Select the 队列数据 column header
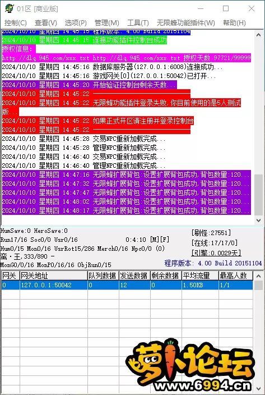 click(103, 275)
